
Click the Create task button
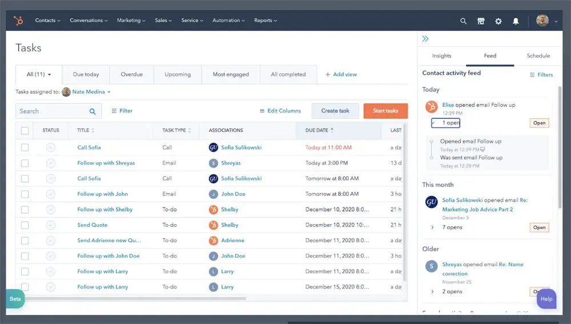335,111
